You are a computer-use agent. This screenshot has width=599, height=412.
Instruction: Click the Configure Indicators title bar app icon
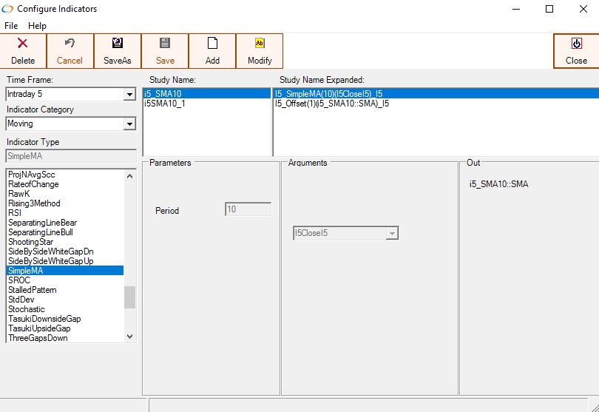pyautogui.click(x=8, y=9)
